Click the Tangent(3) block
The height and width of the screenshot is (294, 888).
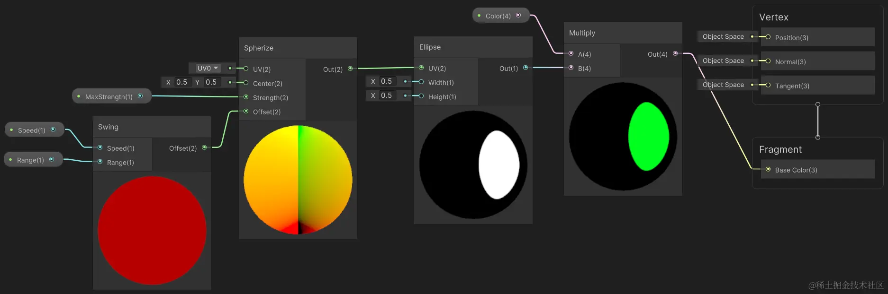point(817,85)
